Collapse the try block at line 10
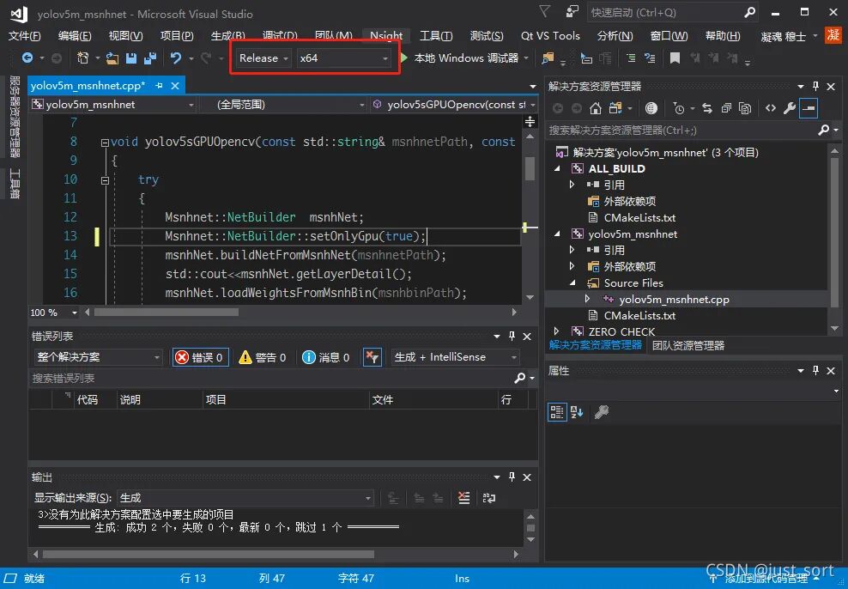 105,180
